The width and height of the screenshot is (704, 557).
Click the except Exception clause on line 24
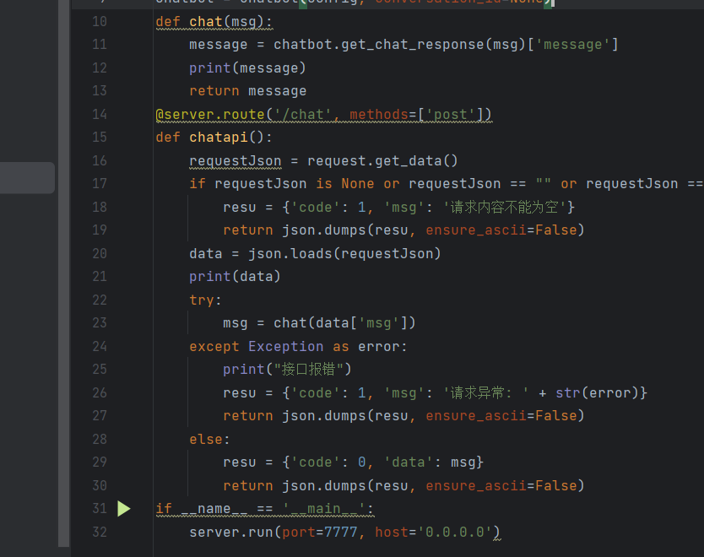[x=262, y=346]
